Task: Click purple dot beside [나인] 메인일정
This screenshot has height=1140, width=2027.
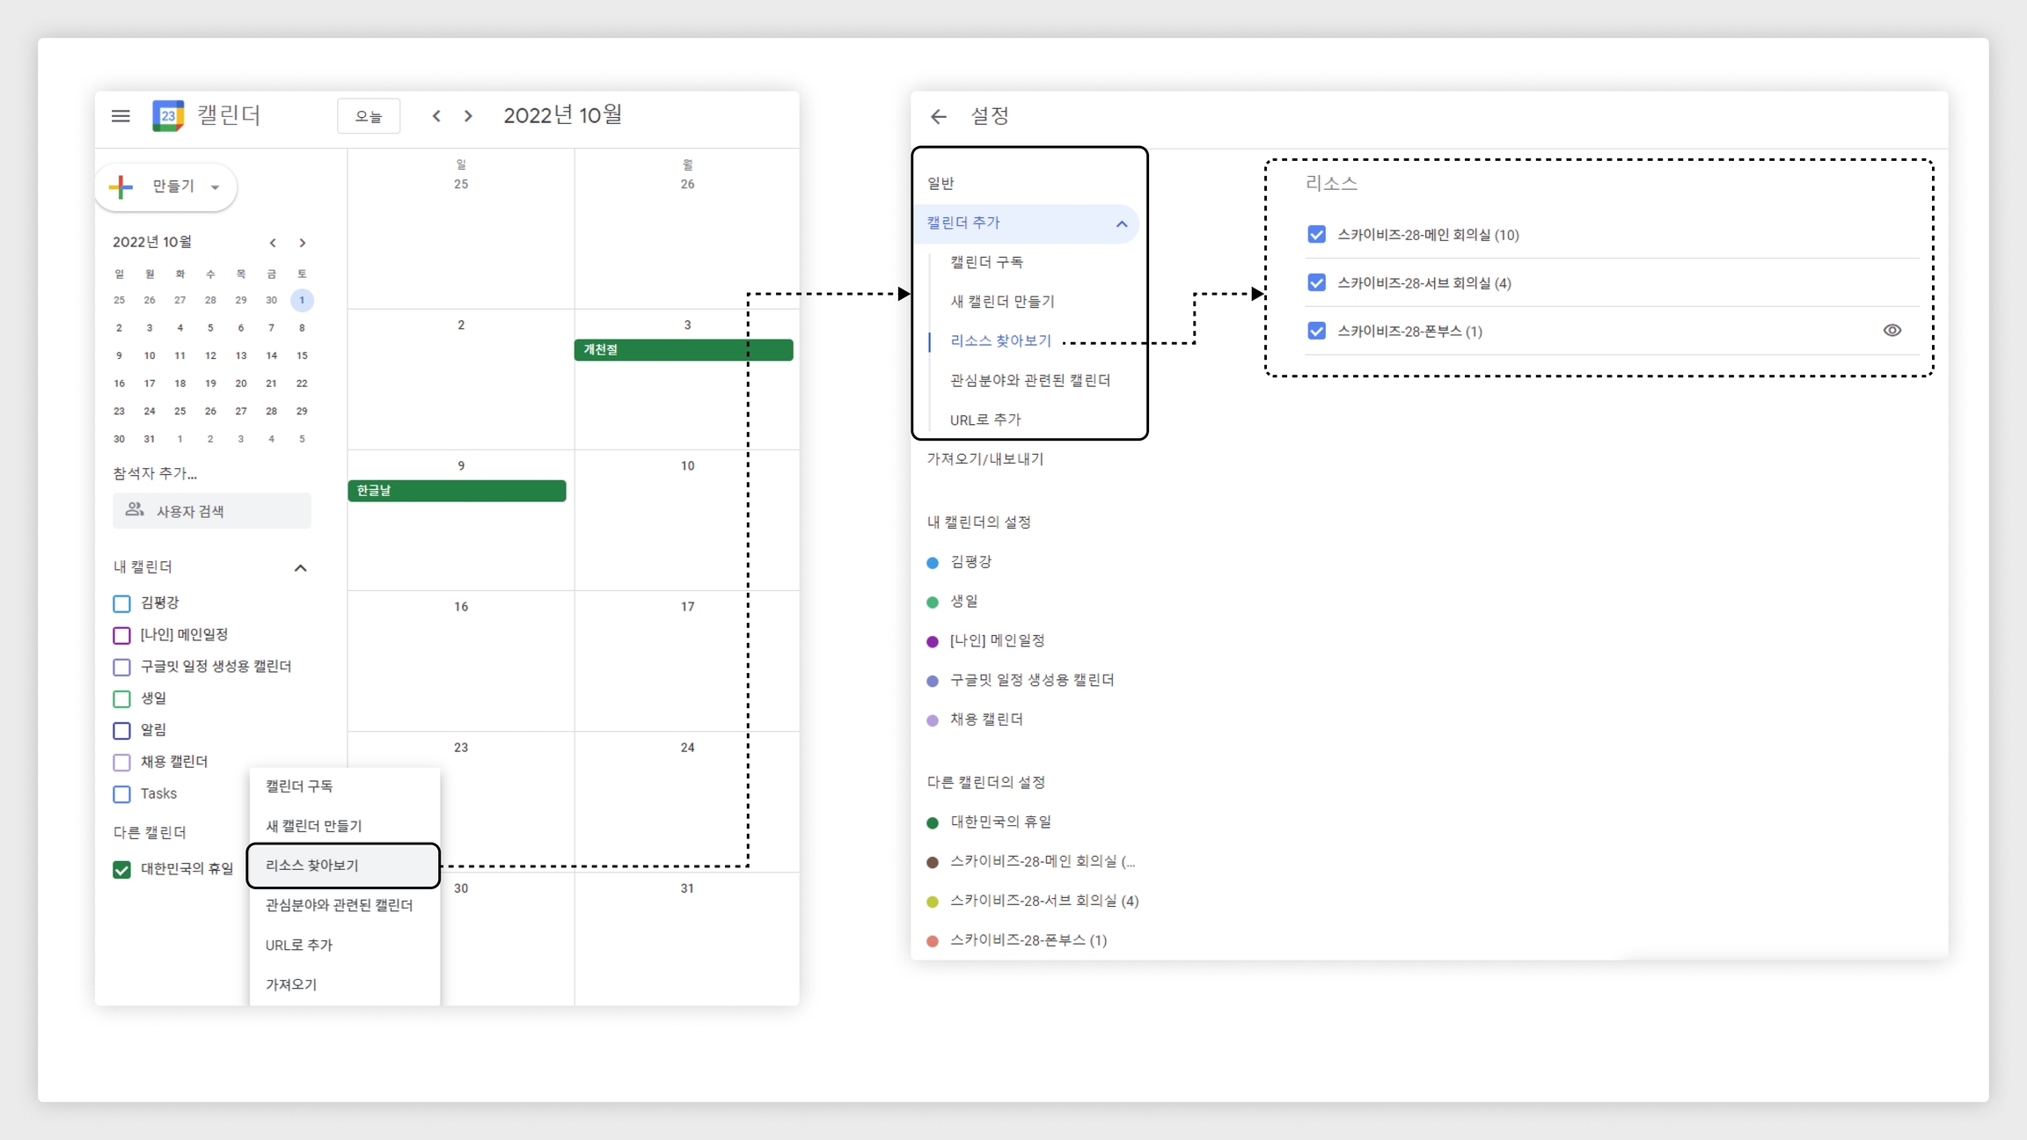Action: (x=933, y=641)
